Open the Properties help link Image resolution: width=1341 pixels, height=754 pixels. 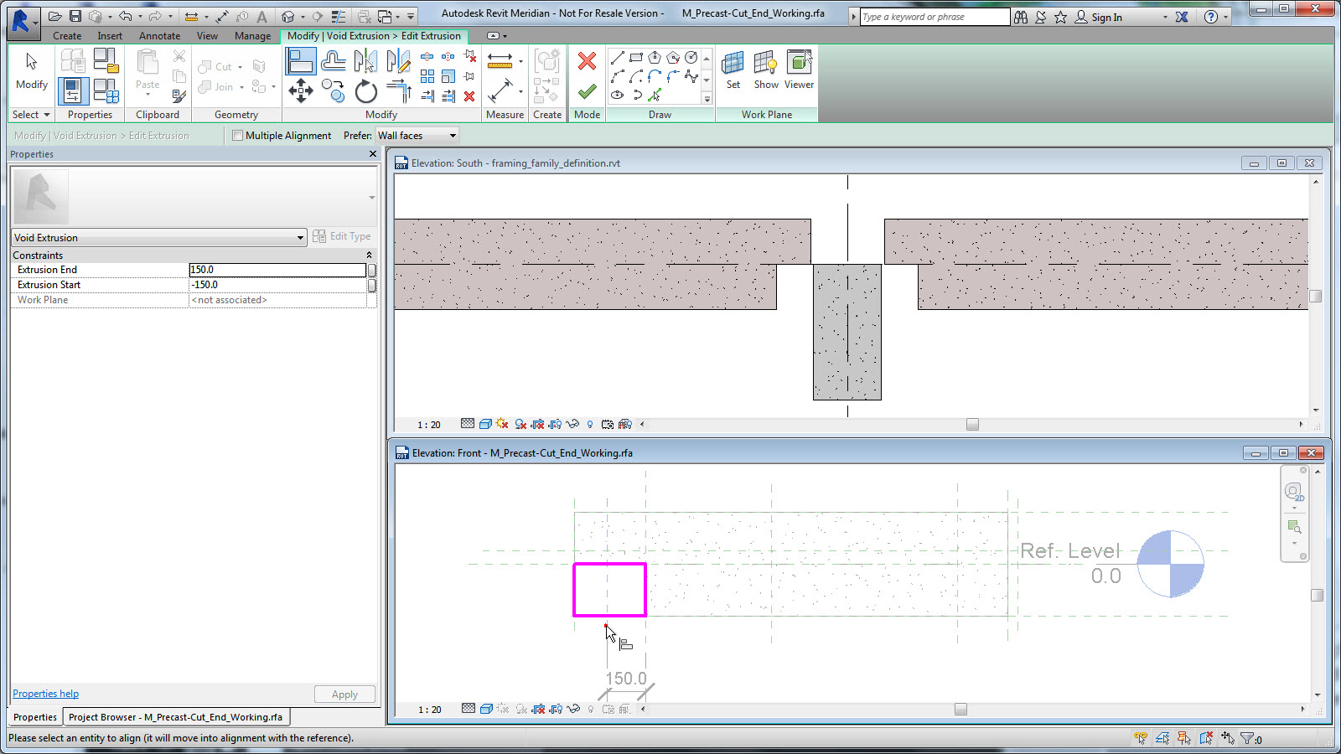click(x=45, y=694)
